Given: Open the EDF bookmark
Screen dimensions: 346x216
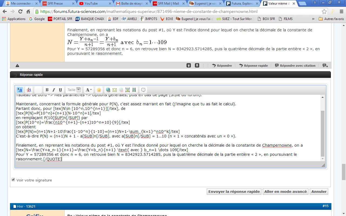Looking at the screenshot, I should coord(113,19).
